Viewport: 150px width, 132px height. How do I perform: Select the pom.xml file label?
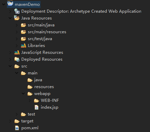[x=30, y=128]
